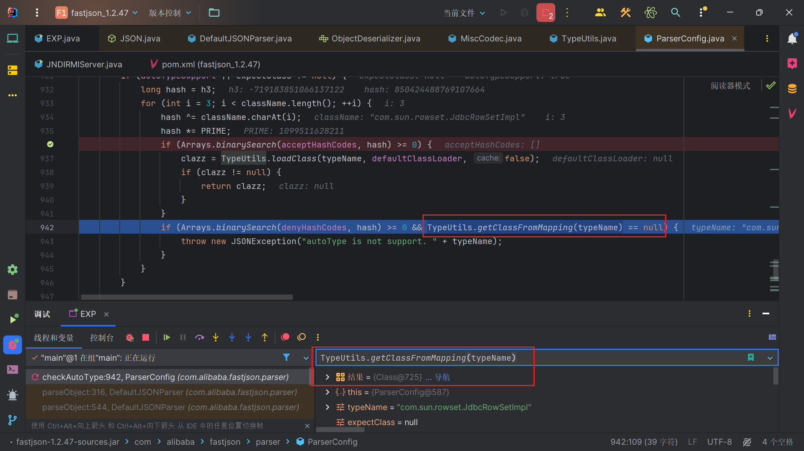This screenshot has width=804, height=451.
Task: Open thread selector dropdown arrow
Action: tap(306, 358)
